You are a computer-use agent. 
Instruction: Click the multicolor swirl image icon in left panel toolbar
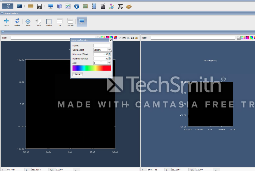pyautogui.click(x=115, y=38)
